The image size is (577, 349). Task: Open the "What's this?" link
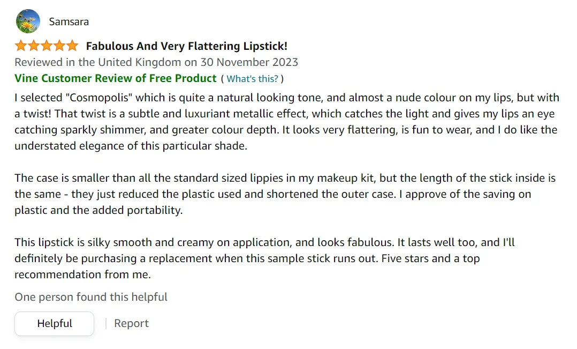(252, 79)
